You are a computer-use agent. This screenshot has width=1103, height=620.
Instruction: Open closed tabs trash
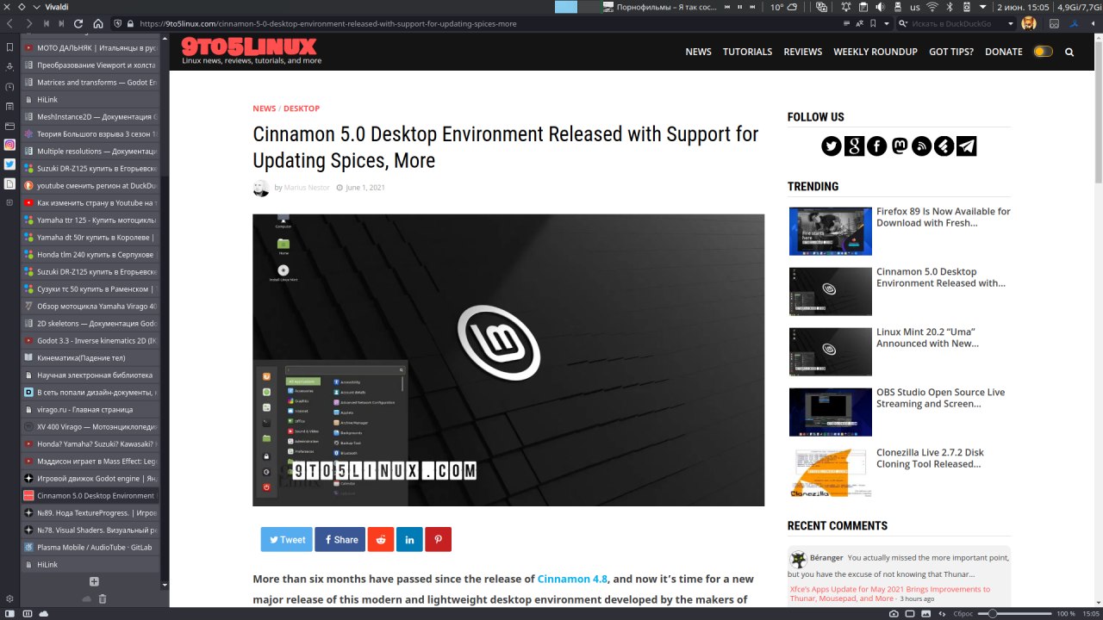coord(103,598)
